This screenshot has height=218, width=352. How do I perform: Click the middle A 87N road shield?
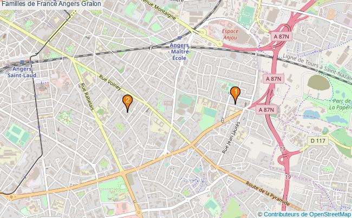click(273, 79)
